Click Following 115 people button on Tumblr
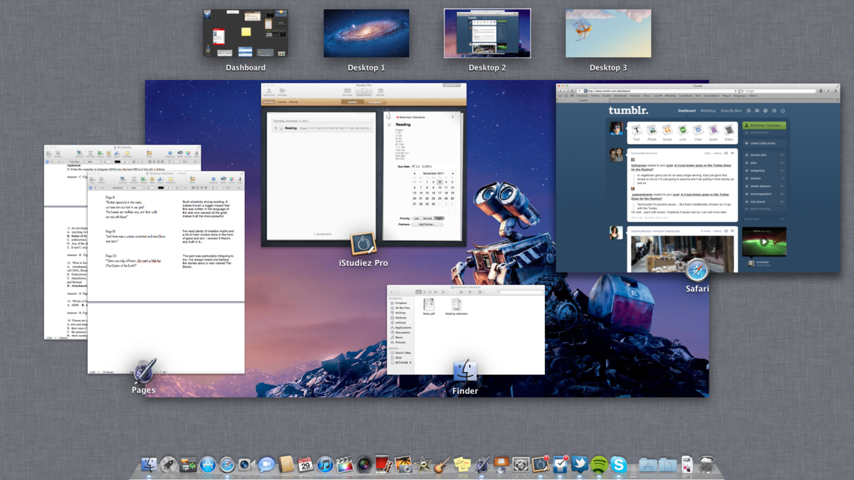This screenshot has width=854, height=480. (x=764, y=125)
